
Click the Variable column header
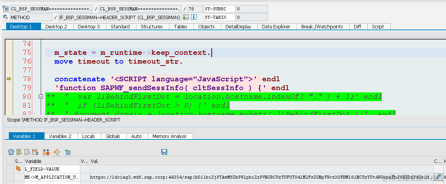point(52,161)
